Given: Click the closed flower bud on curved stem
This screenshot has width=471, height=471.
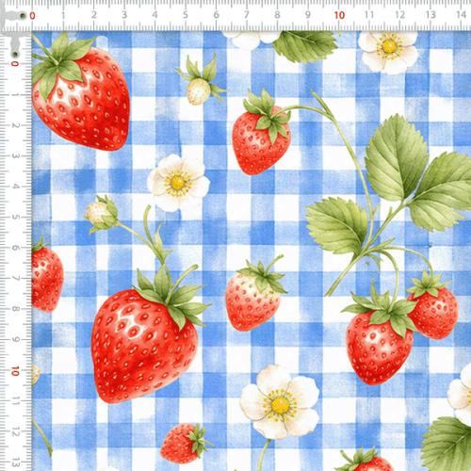Looking at the screenshot, I should point(101,213).
